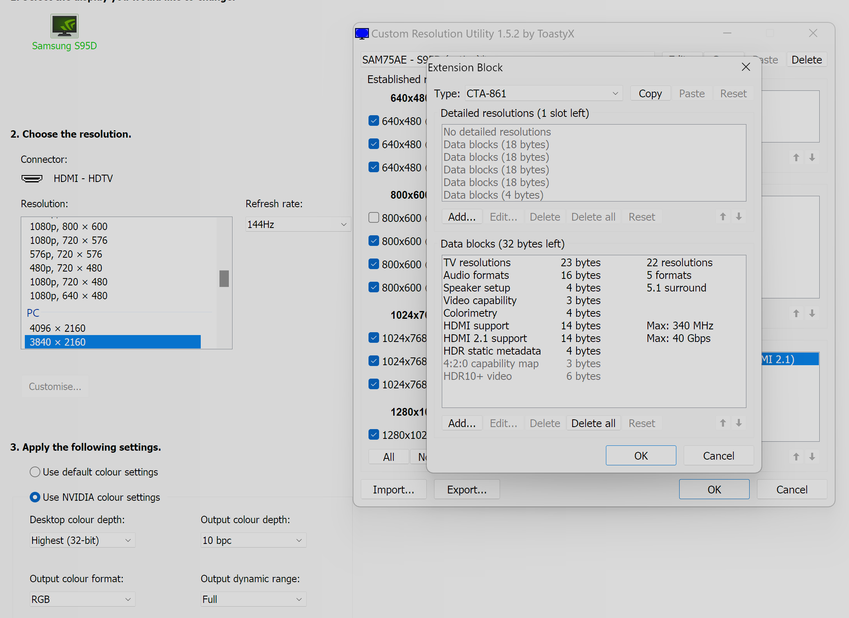Click the move-up arrow under Data blocks

tap(723, 423)
